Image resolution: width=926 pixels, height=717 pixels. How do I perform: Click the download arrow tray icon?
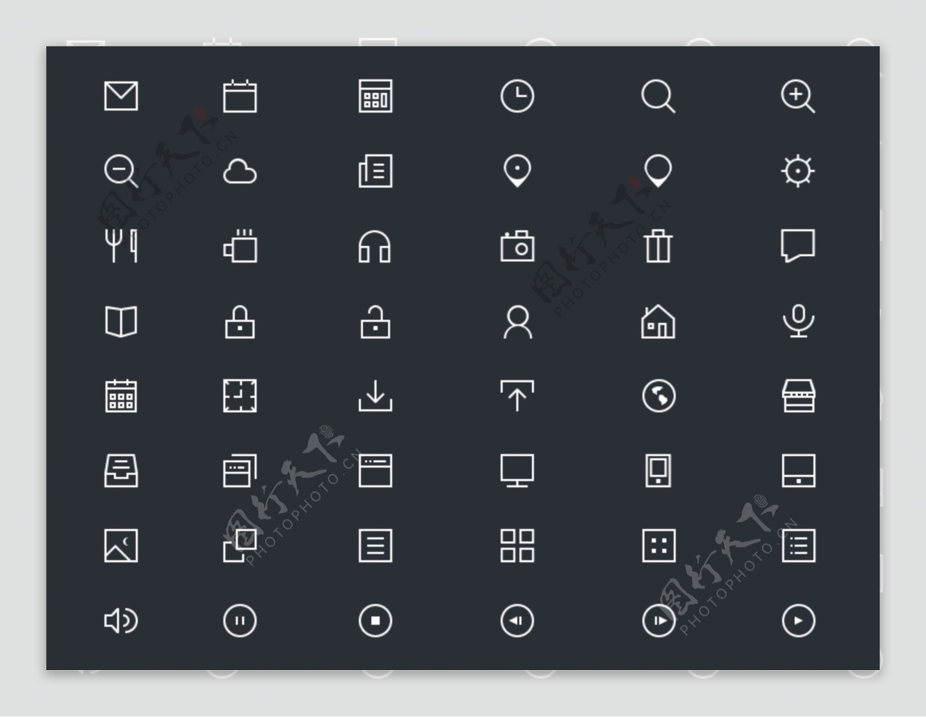(375, 396)
